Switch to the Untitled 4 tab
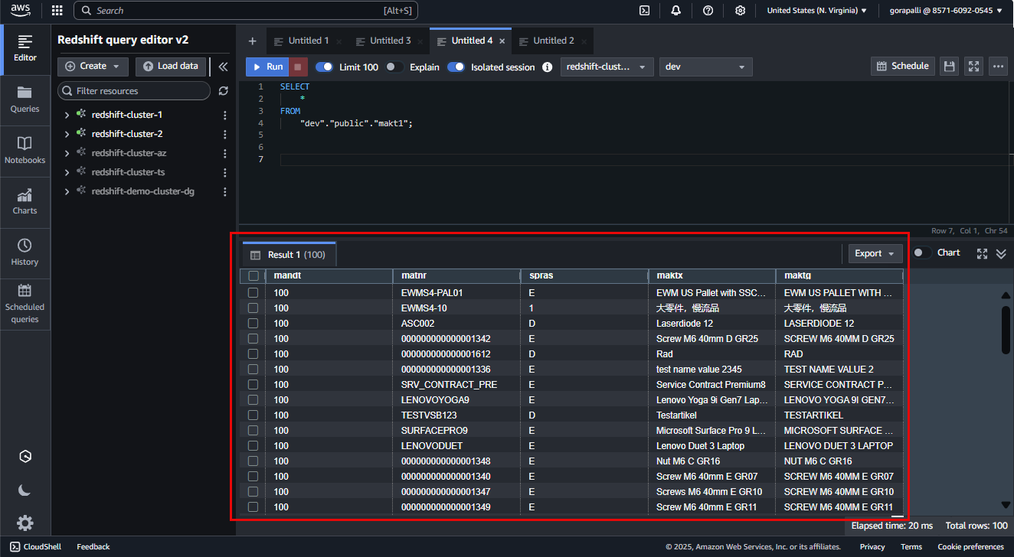 point(470,41)
